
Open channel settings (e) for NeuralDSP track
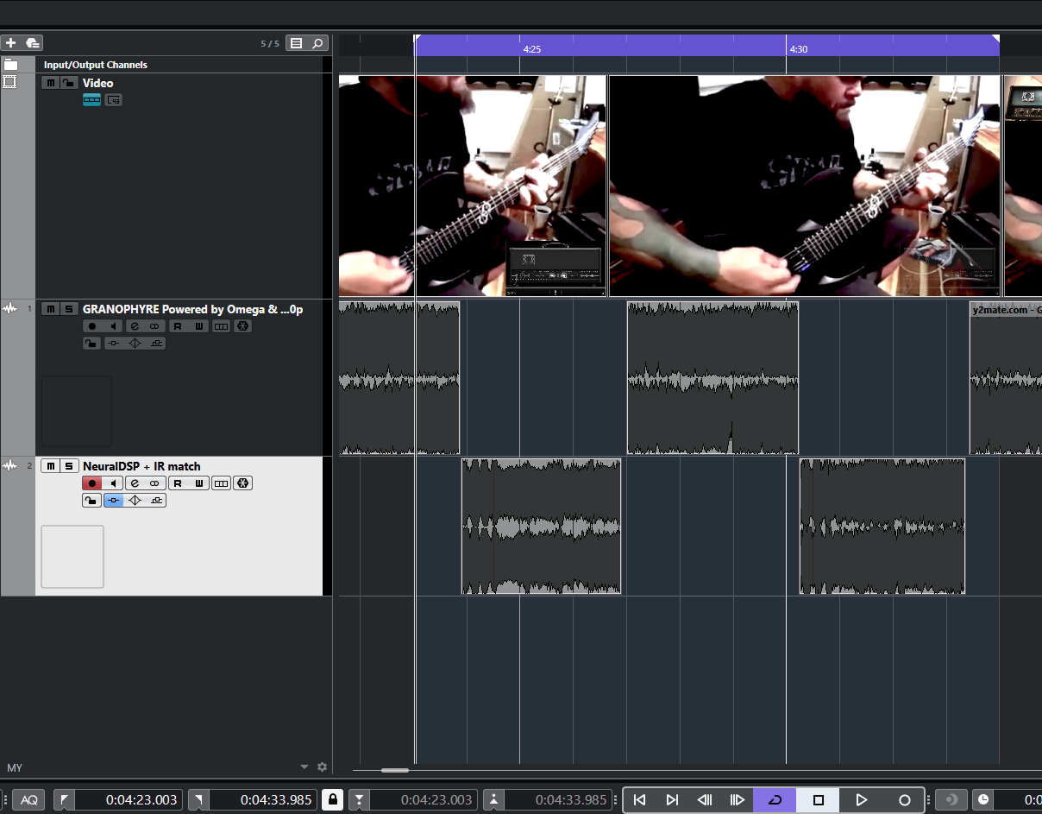point(135,483)
